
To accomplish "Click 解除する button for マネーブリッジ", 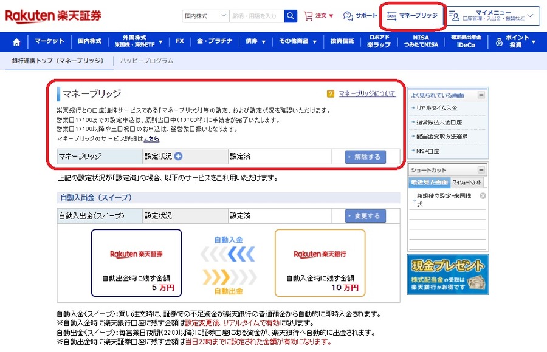I will pyautogui.click(x=365, y=157).
